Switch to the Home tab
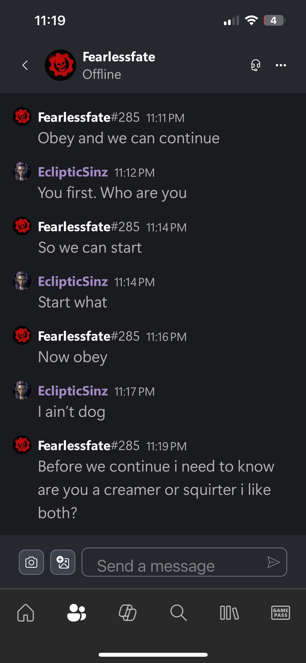 (26, 613)
